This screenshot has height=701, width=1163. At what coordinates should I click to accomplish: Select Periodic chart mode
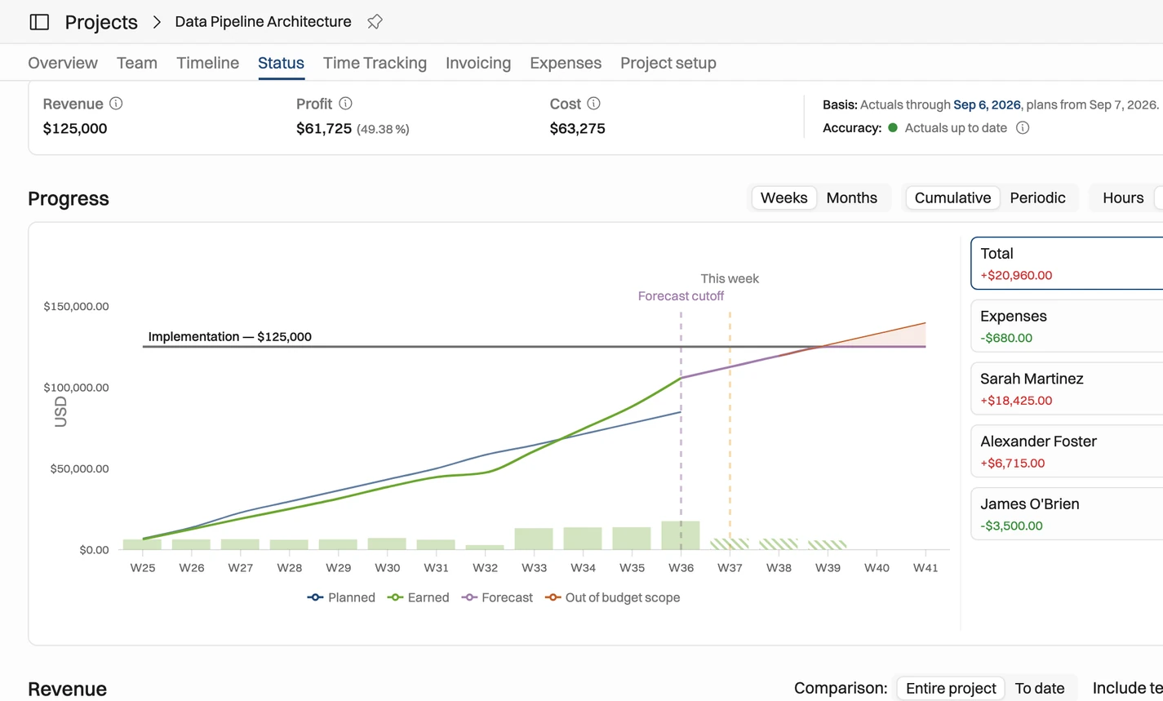point(1037,198)
